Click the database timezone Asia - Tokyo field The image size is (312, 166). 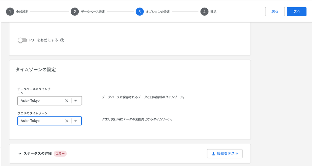[50, 101]
